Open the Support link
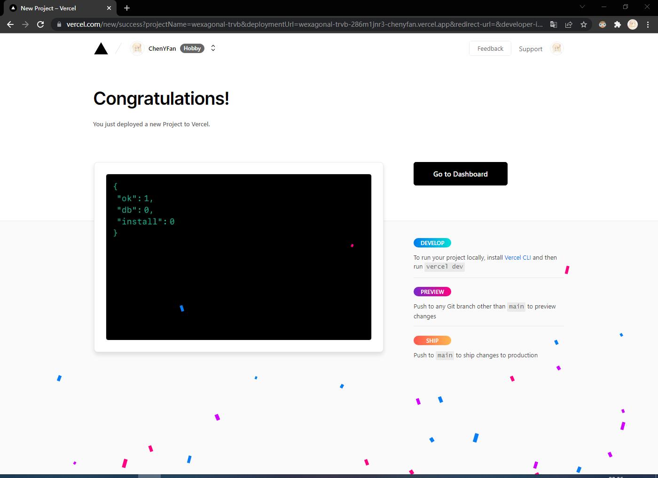Viewport: 658px width, 478px height. 531,49
